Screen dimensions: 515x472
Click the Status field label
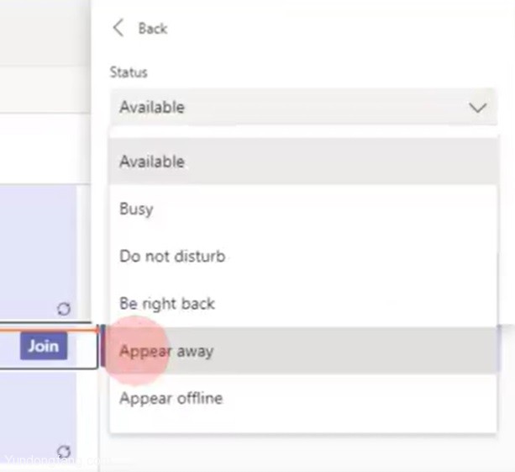click(129, 72)
